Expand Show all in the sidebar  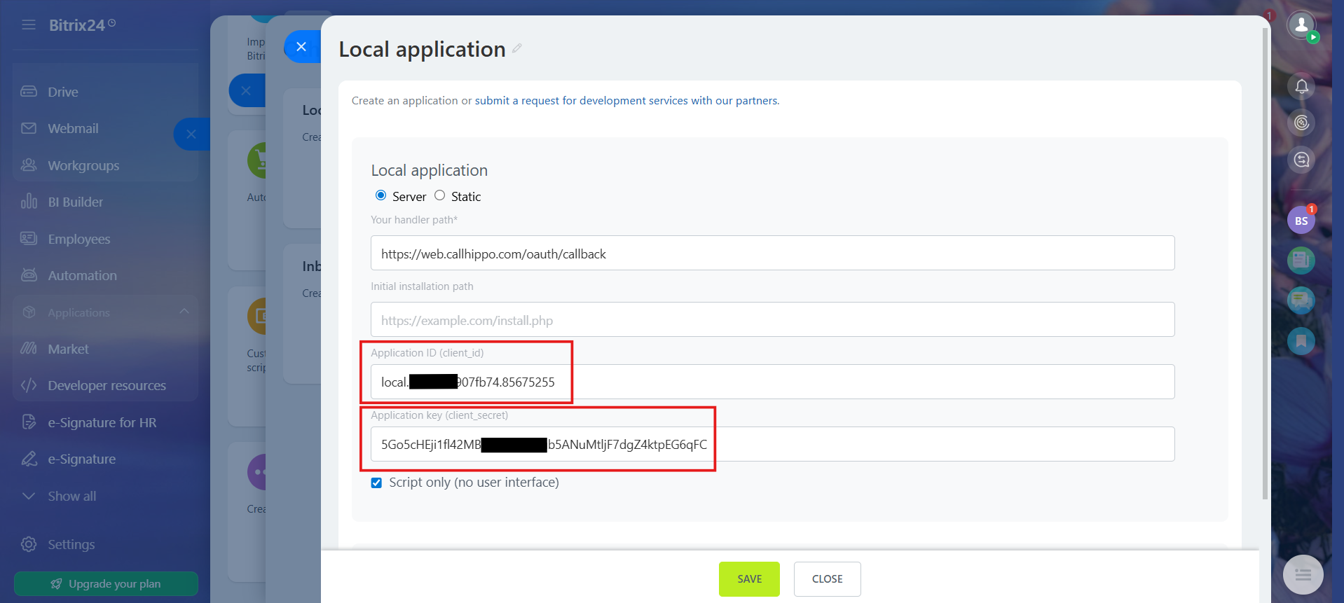pos(71,497)
